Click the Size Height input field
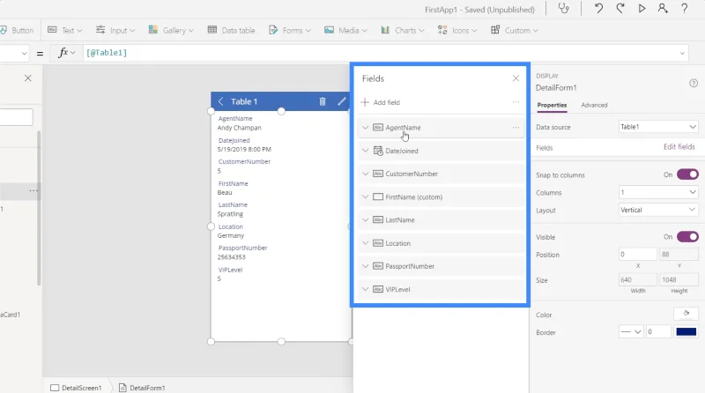Screen dimensions: 705x393 [679, 279]
